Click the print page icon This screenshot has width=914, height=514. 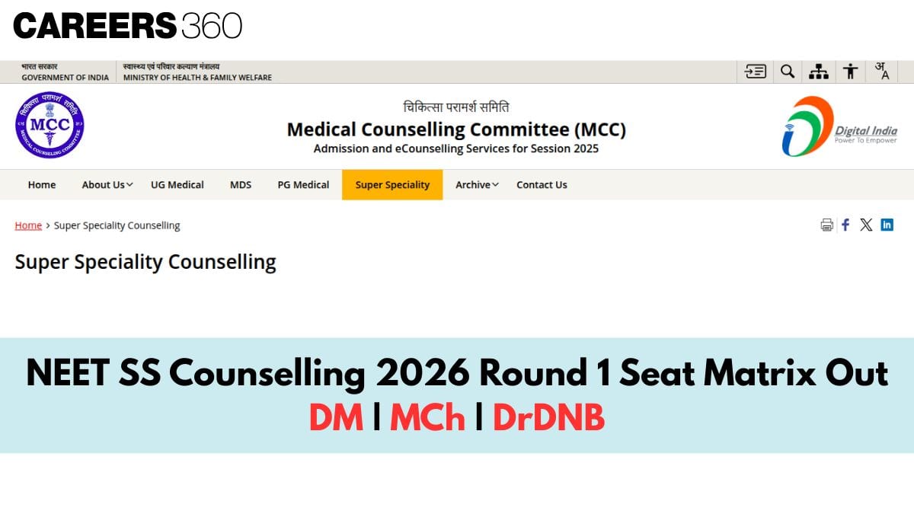coord(826,225)
